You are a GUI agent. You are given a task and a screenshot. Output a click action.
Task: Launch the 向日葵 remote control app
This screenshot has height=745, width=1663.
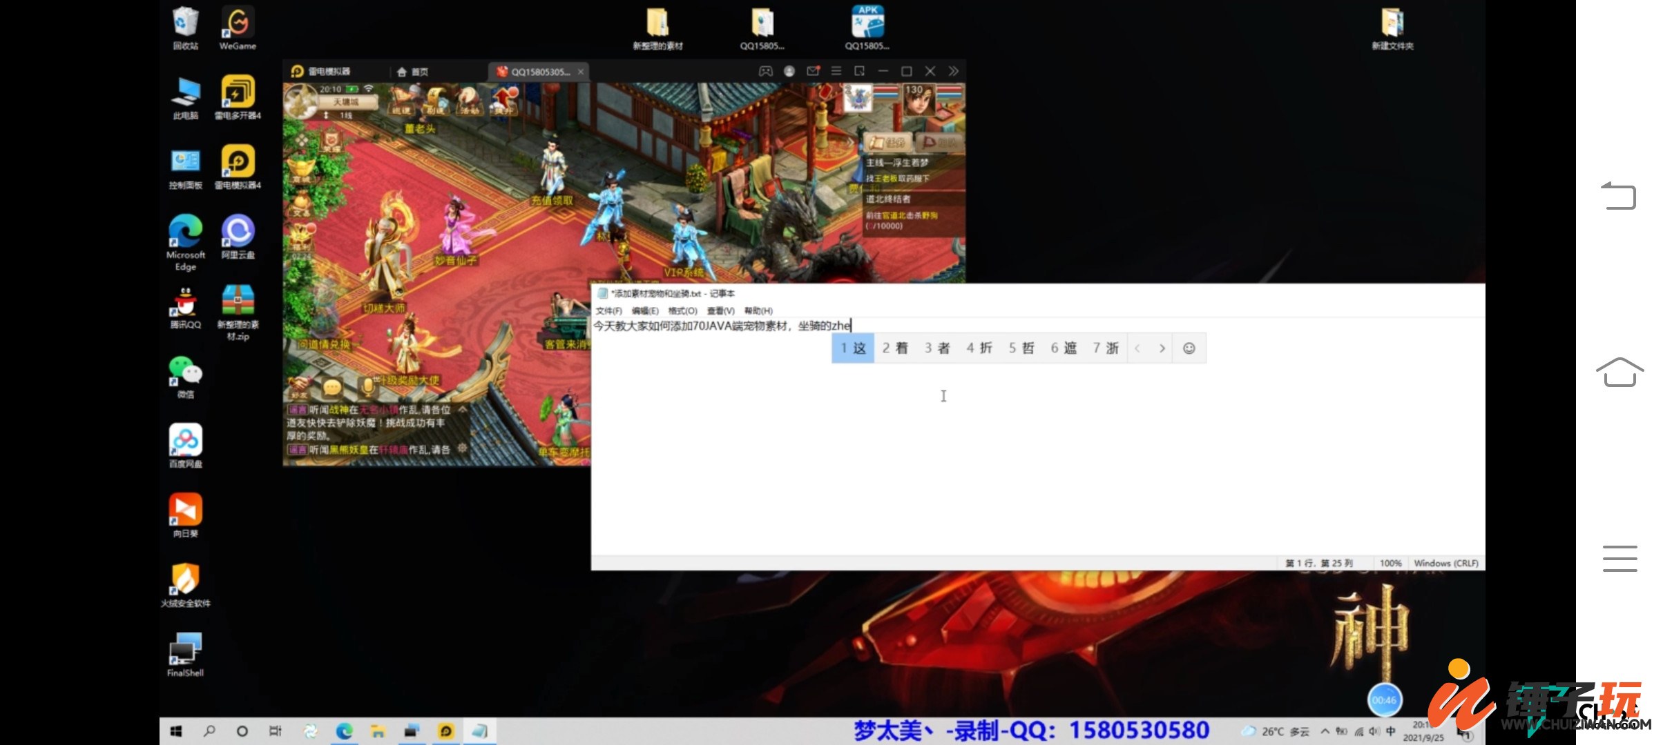(185, 515)
